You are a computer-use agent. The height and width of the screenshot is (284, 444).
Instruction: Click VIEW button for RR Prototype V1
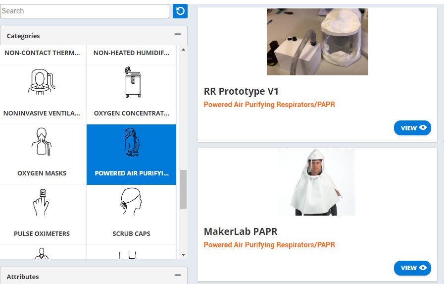412,128
